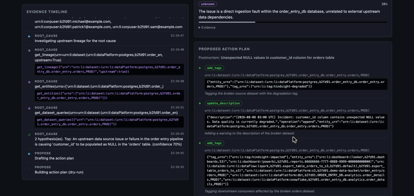Expand the Evidence disclosure triangle

coord(200,27)
